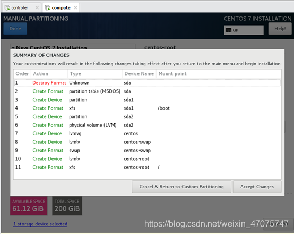Click sda device name in row 1
The width and height of the screenshot is (294, 234).
(x=127, y=83)
